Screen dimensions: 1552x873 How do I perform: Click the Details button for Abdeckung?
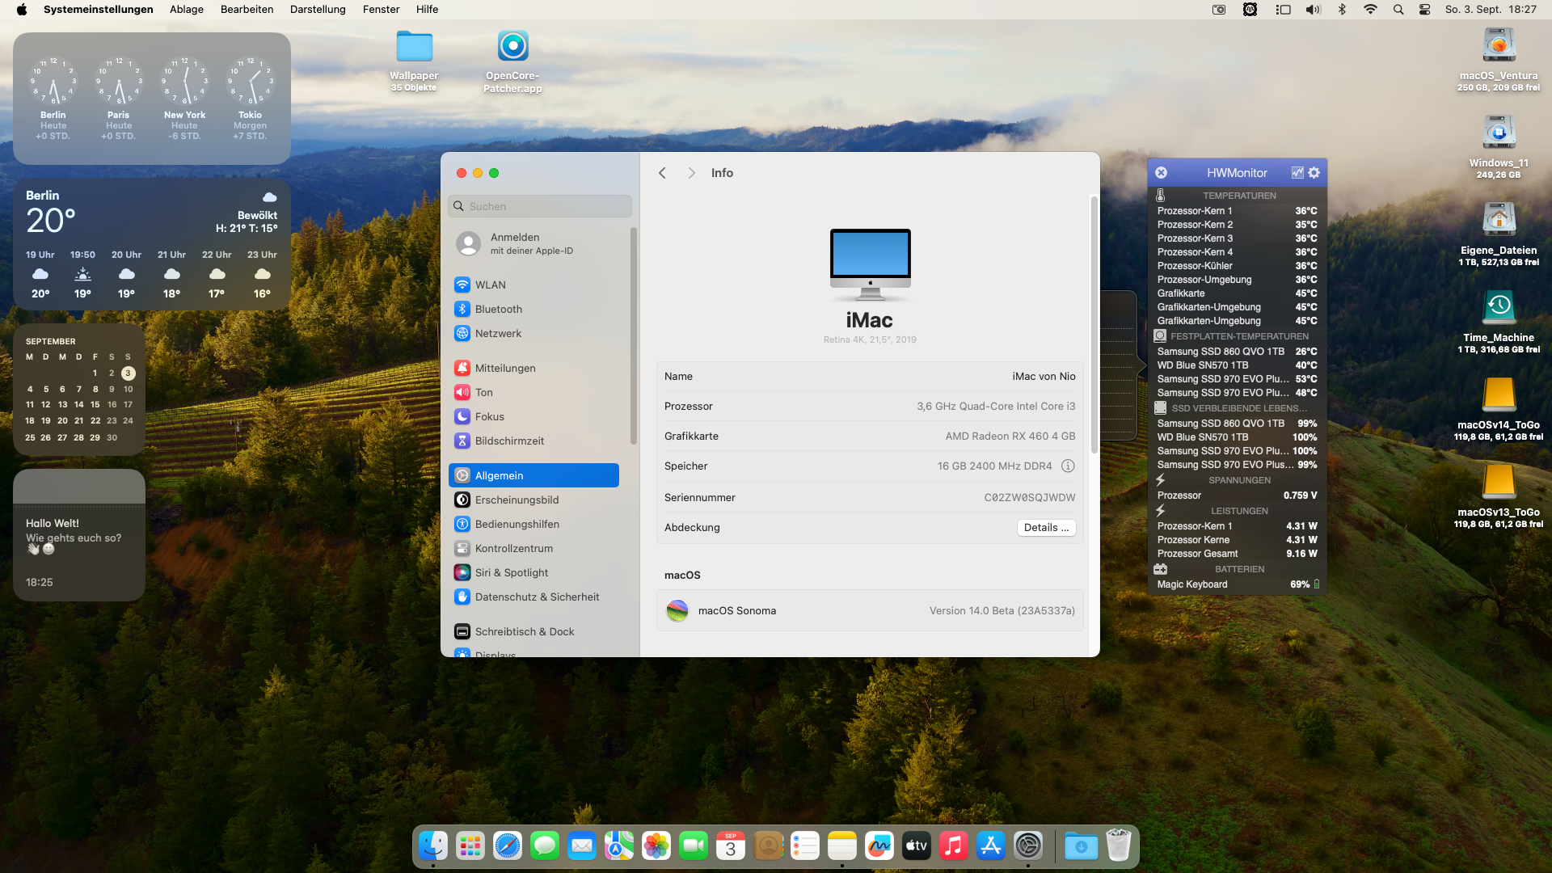coord(1046,527)
